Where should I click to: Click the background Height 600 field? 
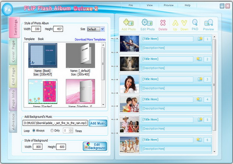pyautogui.click(x=61, y=147)
